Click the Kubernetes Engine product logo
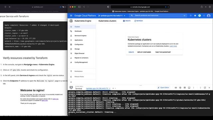 71,21
